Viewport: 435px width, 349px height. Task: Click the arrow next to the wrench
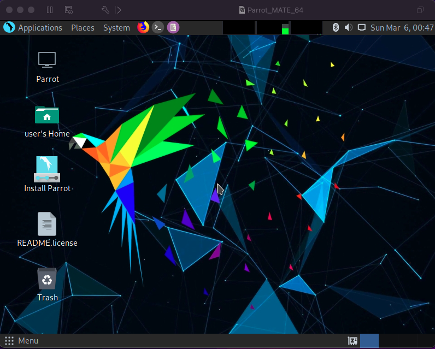point(119,10)
